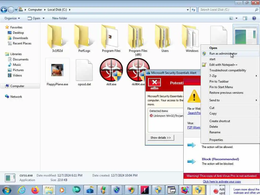Toggle the preview pane icon
Viewport: 260px width, 195px height.
tap(245, 18)
